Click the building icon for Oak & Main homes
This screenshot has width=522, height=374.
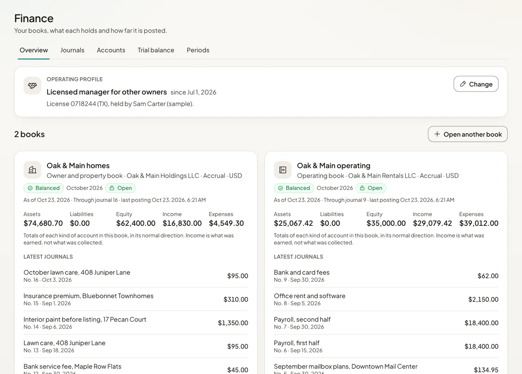click(32, 170)
